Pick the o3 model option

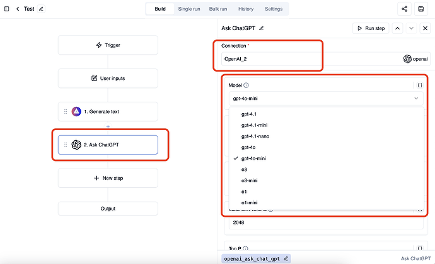click(327, 169)
